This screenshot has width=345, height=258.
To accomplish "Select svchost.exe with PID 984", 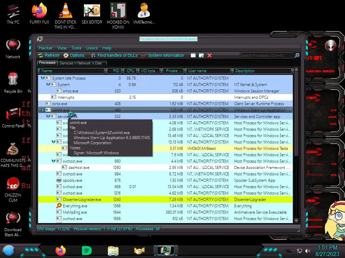I will pos(165,174).
